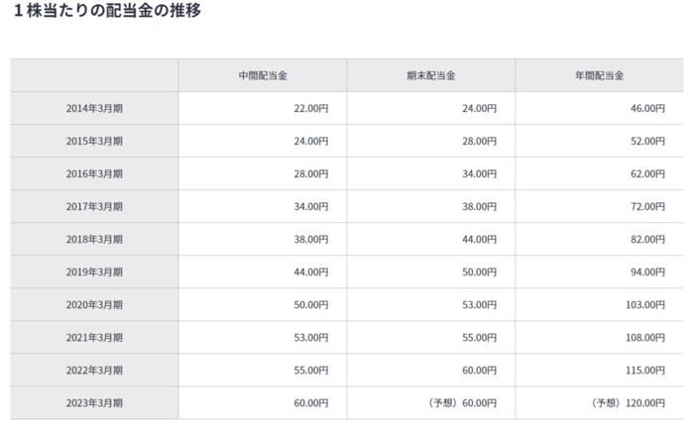Click the 2022年3月期 row label
694x427 pixels.
pyautogui.click(x=94, y=370)
